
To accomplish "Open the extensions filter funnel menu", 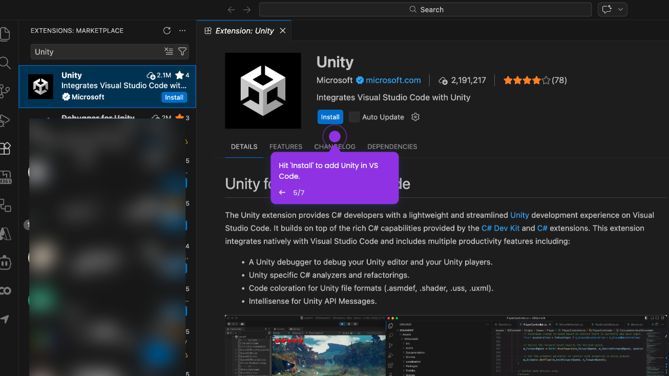I will tap(182, 51).
